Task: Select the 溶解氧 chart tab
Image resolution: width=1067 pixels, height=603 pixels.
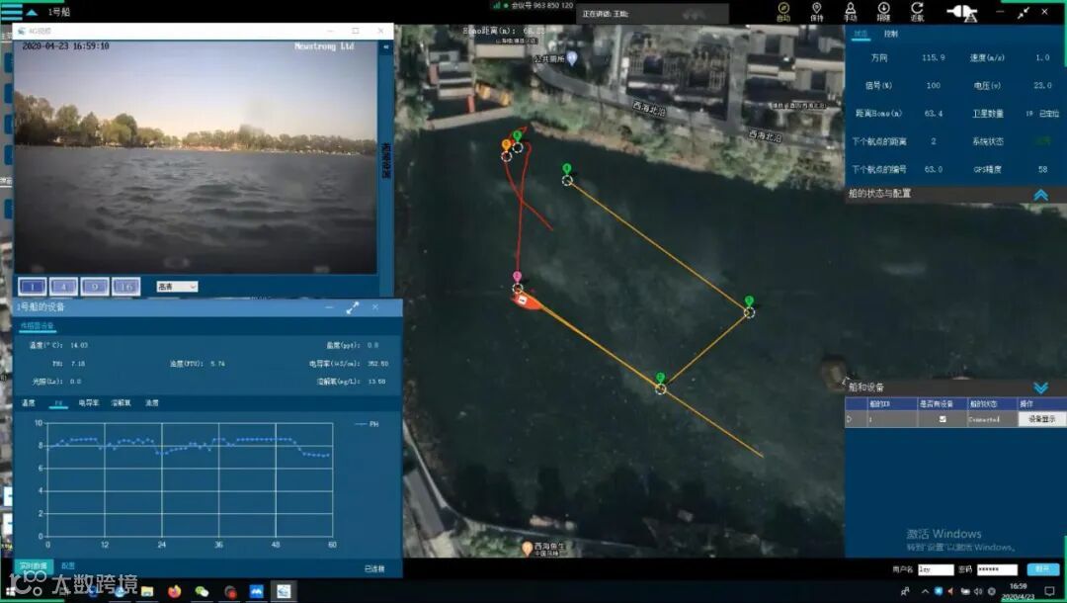Action: (122, 403)
